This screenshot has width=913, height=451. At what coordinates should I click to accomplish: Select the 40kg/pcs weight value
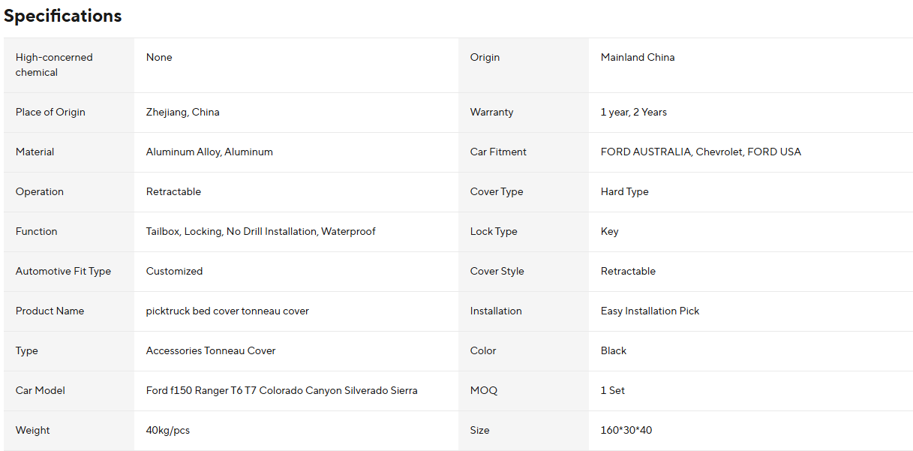[168, 430]
